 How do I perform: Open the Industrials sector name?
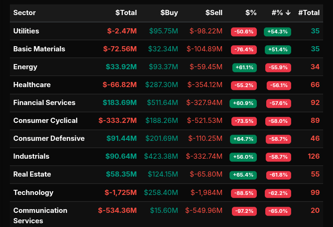(31, 156)
